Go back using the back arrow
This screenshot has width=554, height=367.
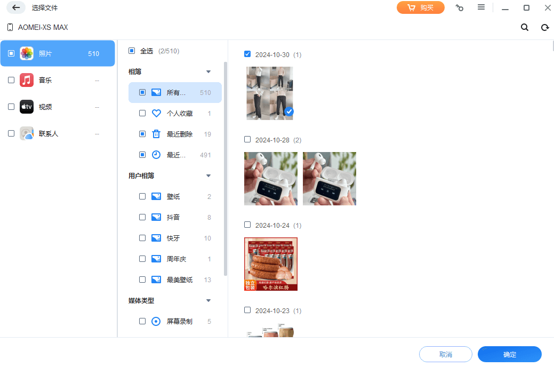(15, 7)
